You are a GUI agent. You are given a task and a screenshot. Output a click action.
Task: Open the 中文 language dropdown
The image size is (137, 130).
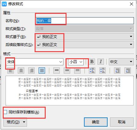pyautogui.click(x=121, y=62)
